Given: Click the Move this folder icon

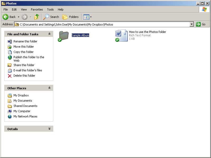Looking at the screenshot, I should 9,47.
